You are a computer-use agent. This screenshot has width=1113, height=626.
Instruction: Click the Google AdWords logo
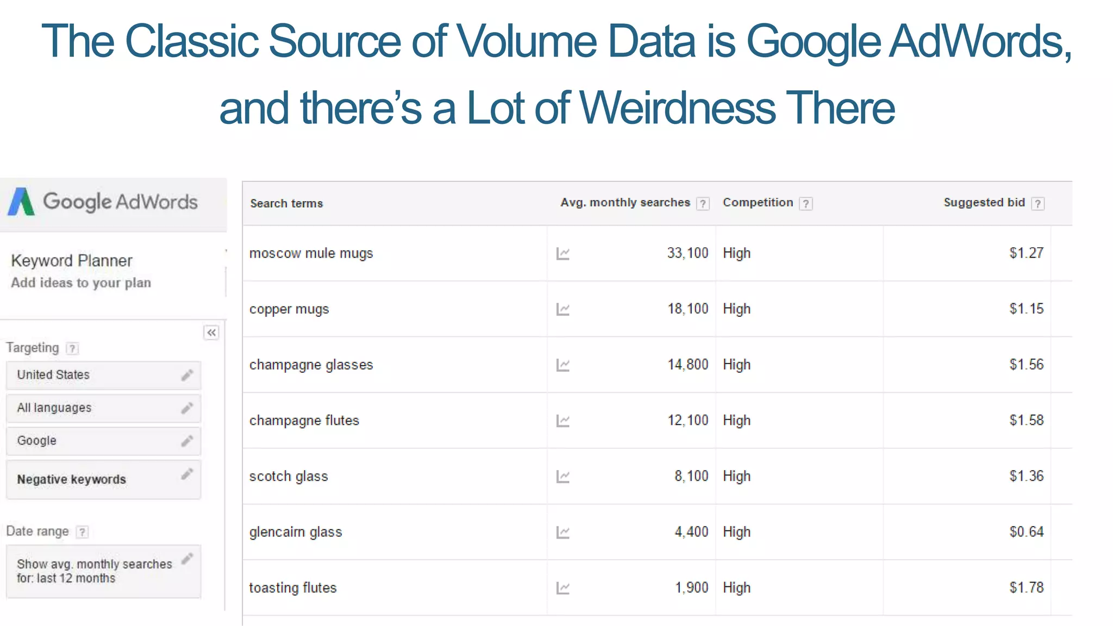[x=103, y=202]
